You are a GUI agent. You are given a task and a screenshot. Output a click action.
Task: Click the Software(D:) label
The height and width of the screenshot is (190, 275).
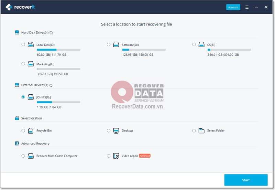pyautogui.click(x=130, y=45)
